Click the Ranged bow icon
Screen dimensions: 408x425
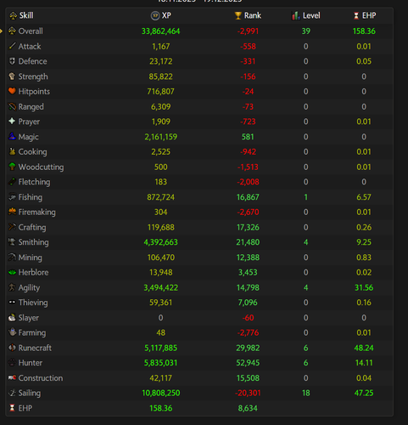pos(12,106)
